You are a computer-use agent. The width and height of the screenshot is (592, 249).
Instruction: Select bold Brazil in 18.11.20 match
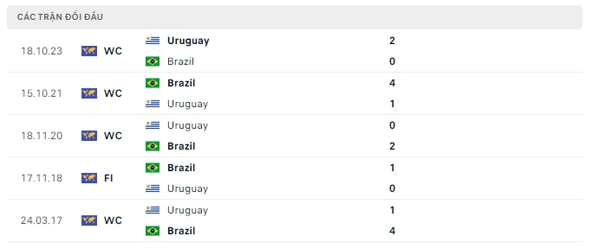coord(181,146)
